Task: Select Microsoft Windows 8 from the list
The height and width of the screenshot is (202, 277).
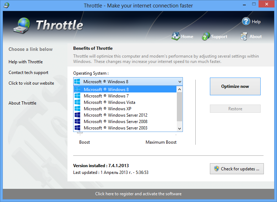Action: point(125,89)
